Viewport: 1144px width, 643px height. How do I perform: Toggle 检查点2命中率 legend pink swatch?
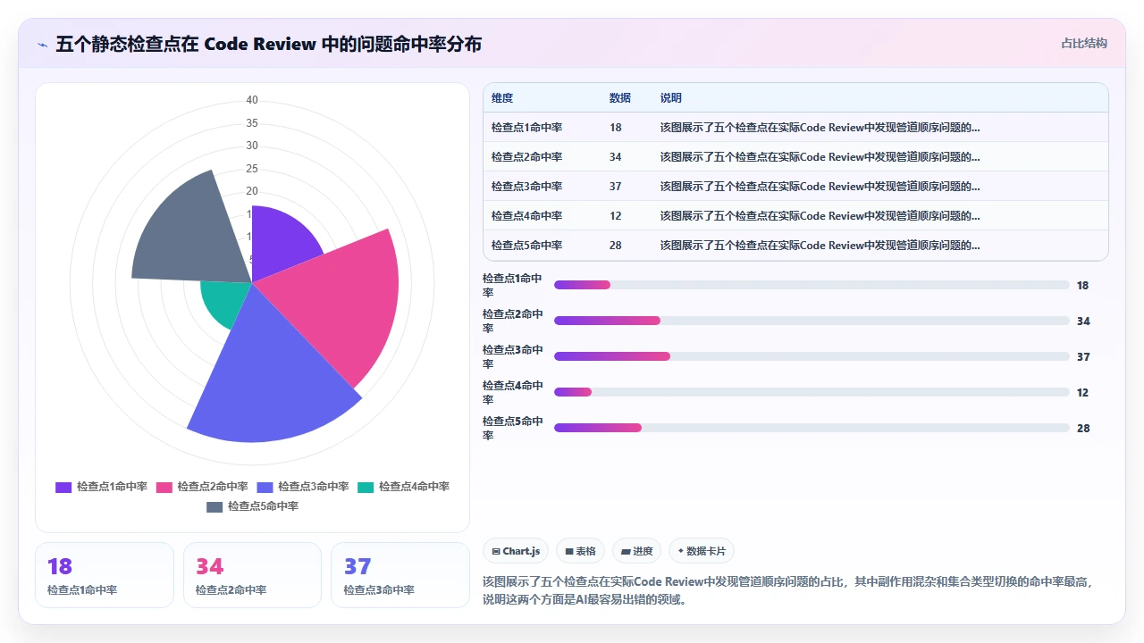(164, 487)
